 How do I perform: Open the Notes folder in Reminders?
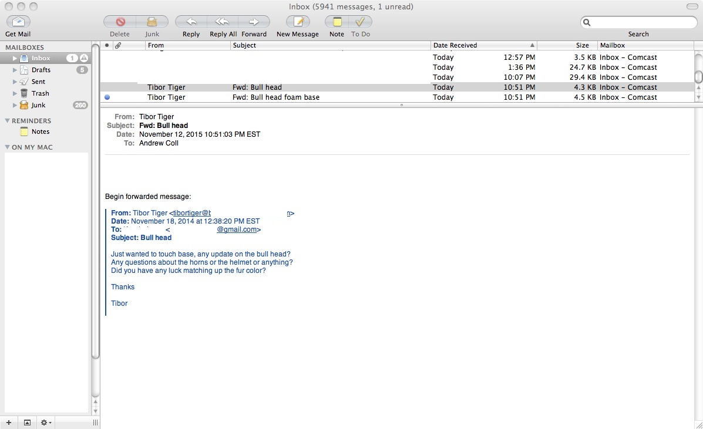40,131
